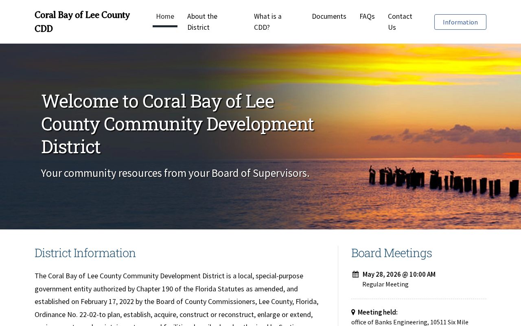Open the Documents navigation link

[329, 16]
